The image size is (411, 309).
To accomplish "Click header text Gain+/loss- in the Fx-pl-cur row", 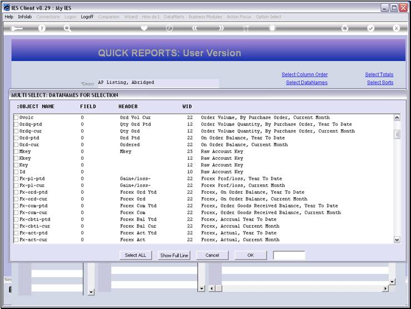I will click(135, 185).
